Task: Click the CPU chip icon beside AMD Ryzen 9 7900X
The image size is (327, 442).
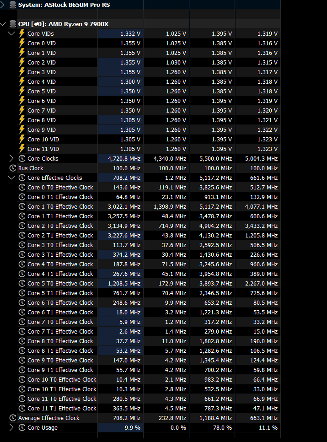Action: click(x=12, y=24)
